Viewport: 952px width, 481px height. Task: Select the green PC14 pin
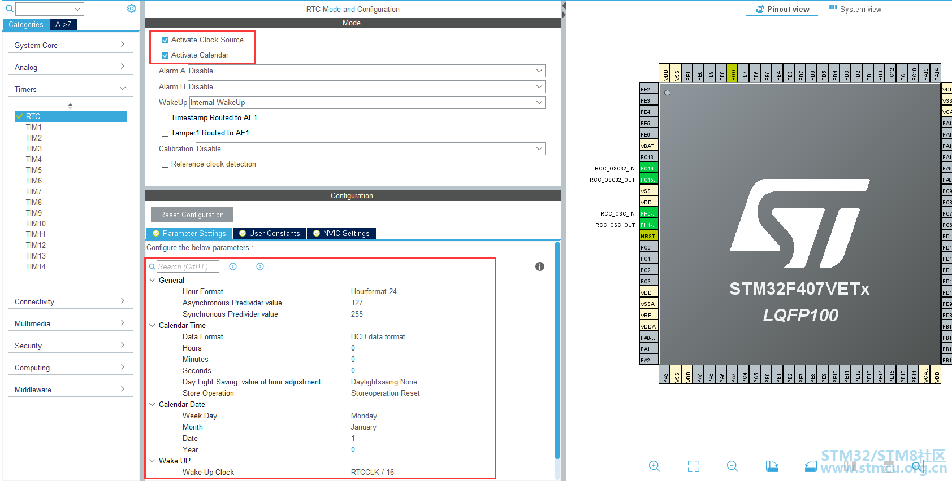point(648,168)
